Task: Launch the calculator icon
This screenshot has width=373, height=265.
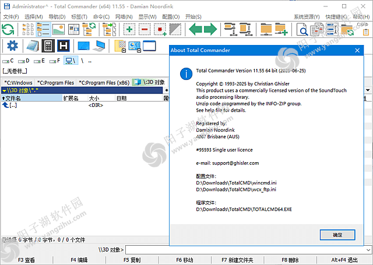Action: tap(48, 46)
